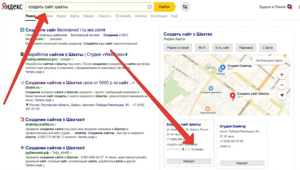The width and height of the screenshot is (300, 170).
Task: Open Создание сайтов в Шахтах цена от 5000 link
Action: [79, 83]
